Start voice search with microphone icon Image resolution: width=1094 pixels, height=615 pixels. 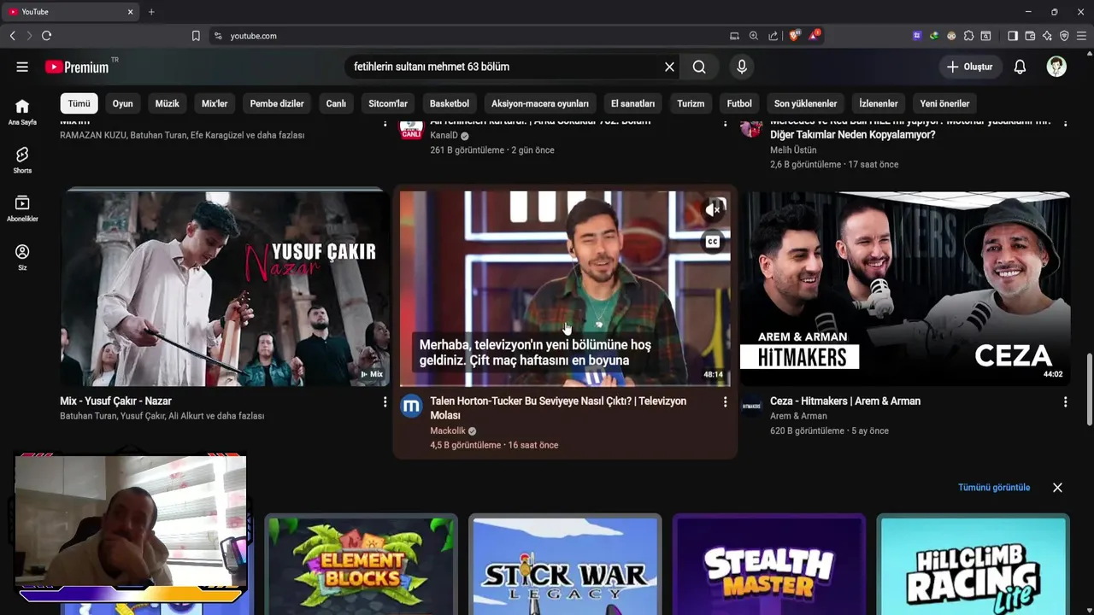(741, 67)
